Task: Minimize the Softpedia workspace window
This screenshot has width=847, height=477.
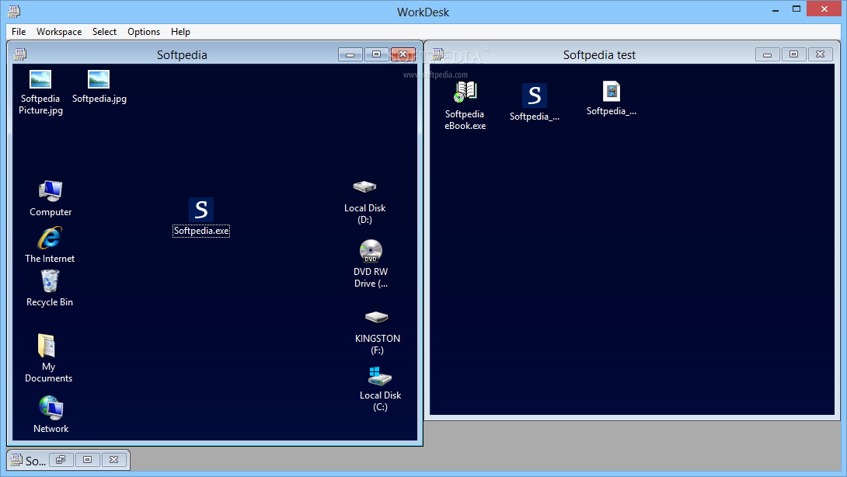Action: coord(350,54)
